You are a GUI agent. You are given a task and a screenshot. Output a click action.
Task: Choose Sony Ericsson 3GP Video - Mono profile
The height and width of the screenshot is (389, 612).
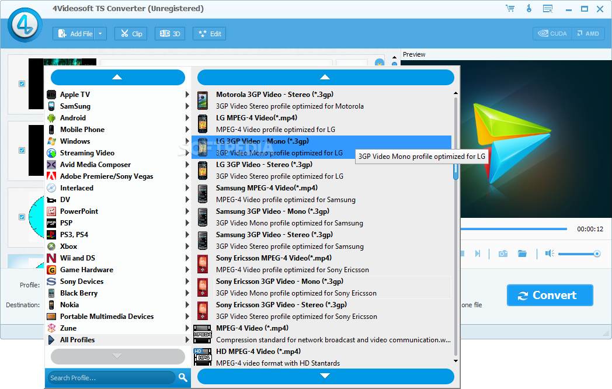pos(322,287)
